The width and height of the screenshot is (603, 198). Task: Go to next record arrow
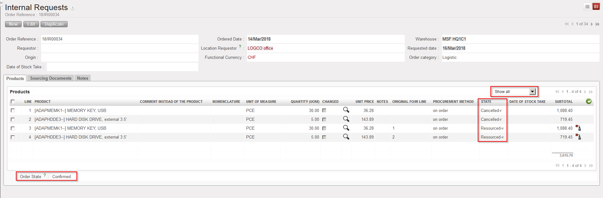592,24
